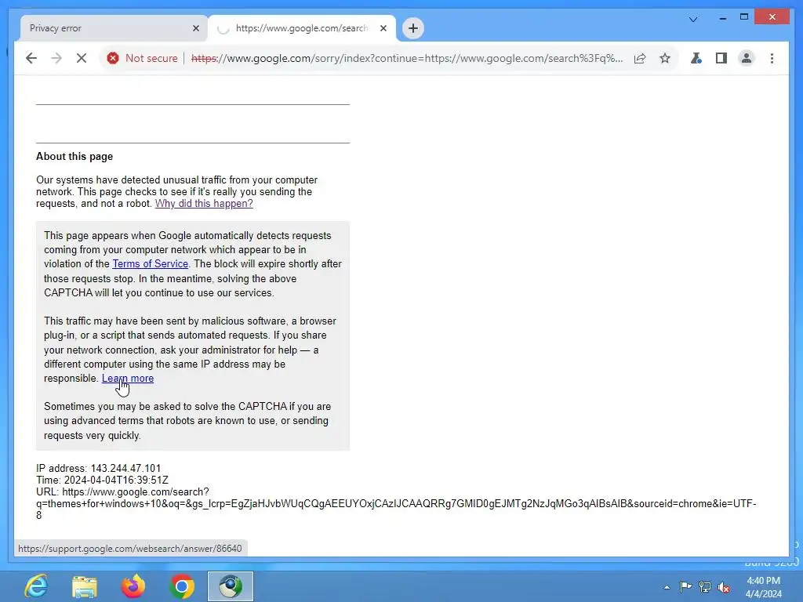
Task: Launch Internet Explorer from taskbar
Action: 36,586
